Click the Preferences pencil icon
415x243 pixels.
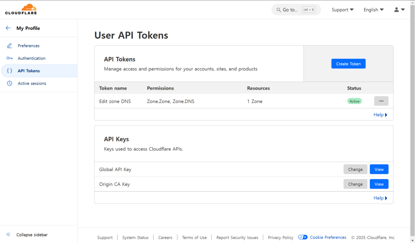[x=10, y=46]
